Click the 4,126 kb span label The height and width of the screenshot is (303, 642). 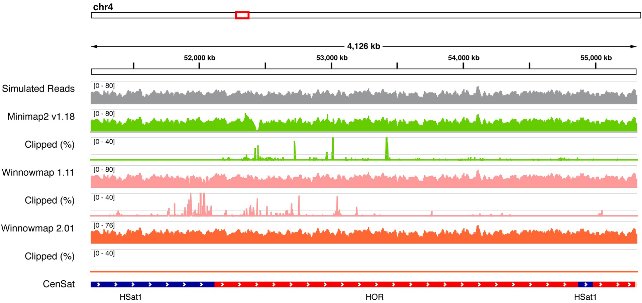[363, 46]
